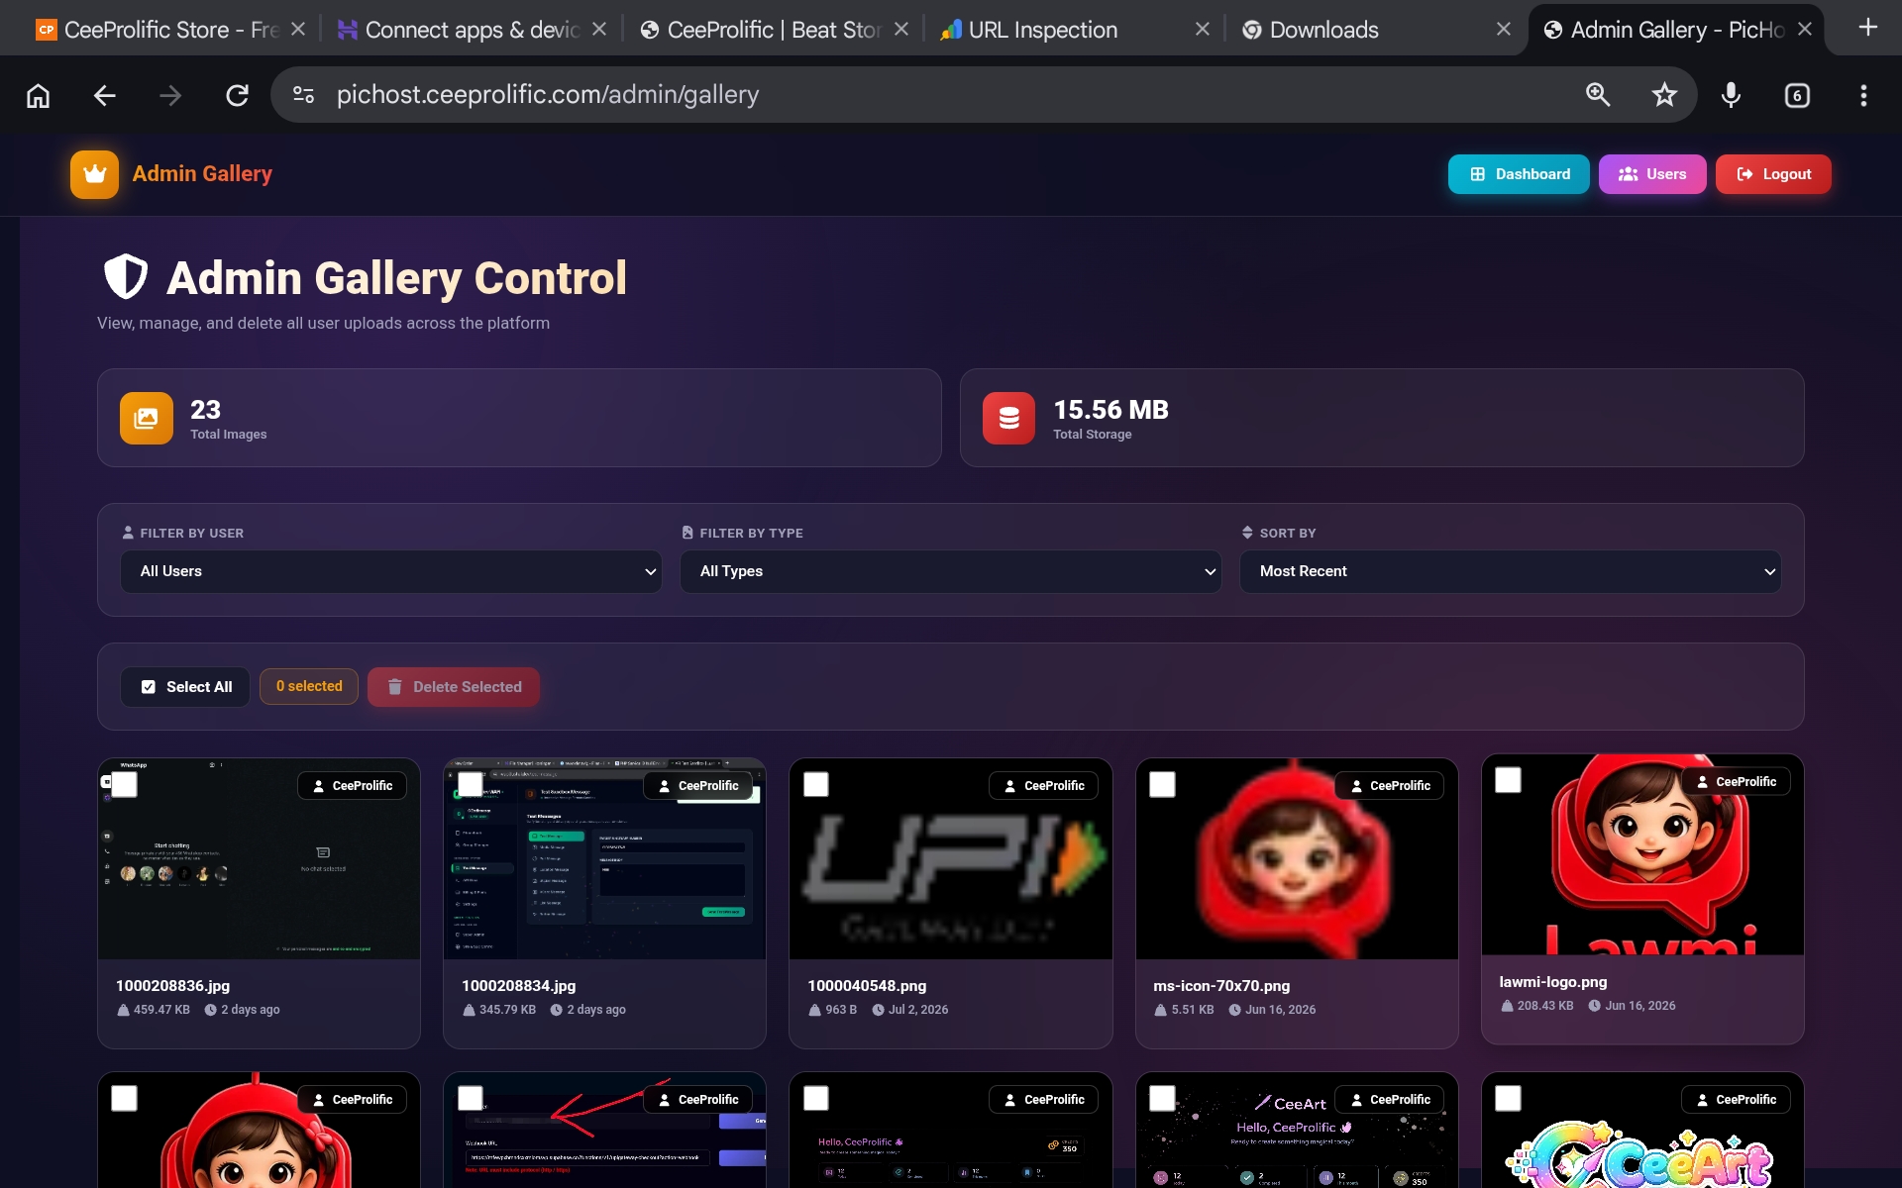Screen dimensions: 1902x1188
Task: Click the Delete Selected button
Action: [454, 687]
